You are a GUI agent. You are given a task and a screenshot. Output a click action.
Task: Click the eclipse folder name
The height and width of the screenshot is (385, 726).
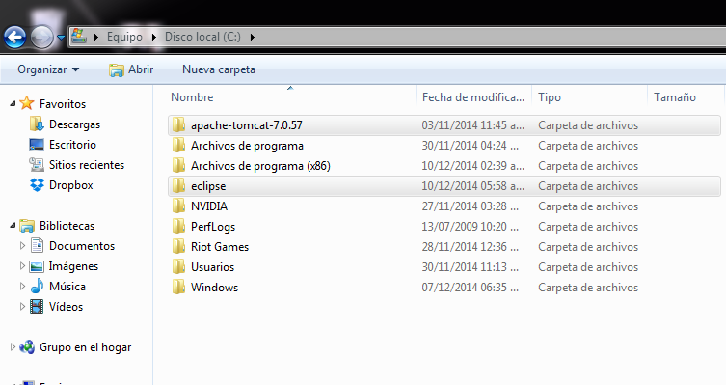(208, 186)
